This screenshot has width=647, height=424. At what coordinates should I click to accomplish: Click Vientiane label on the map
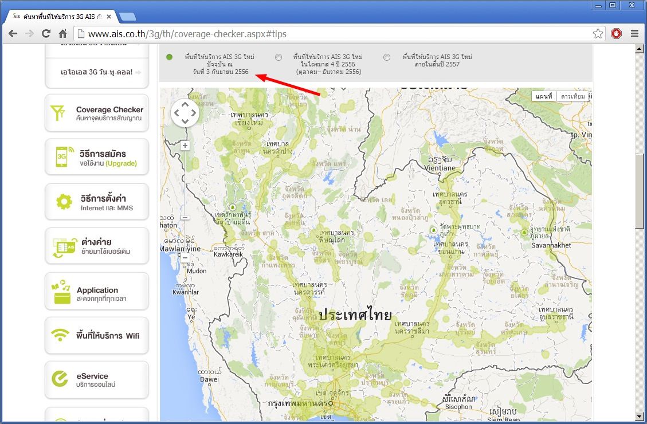440,168
